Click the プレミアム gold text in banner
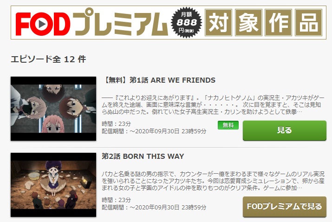332x222 pixels. (x=121, y=22)
